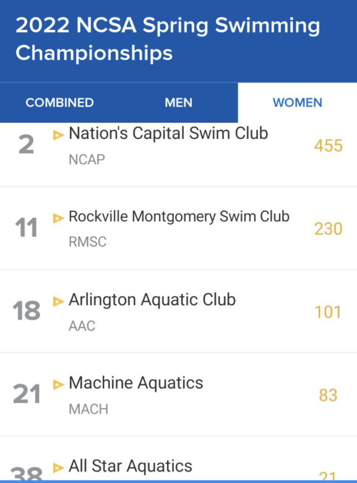
Task: Open All Star Aquatics team page
Action: click(130, 466)
